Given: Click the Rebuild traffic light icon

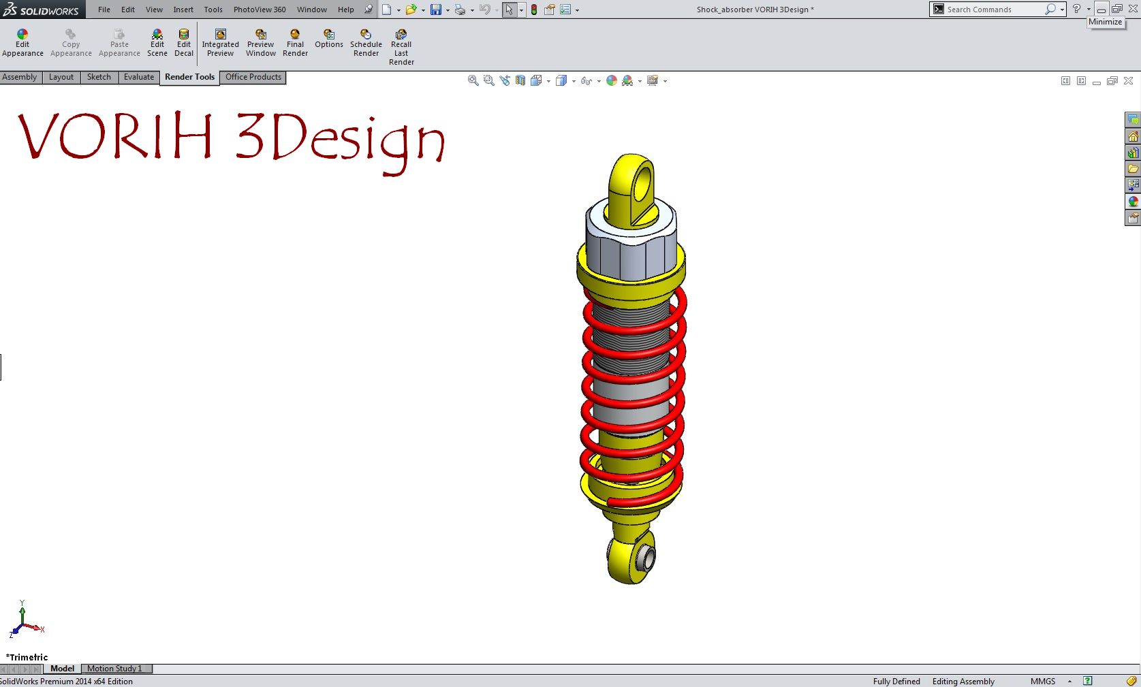Looking at the screenshot, I should (534, 10).
